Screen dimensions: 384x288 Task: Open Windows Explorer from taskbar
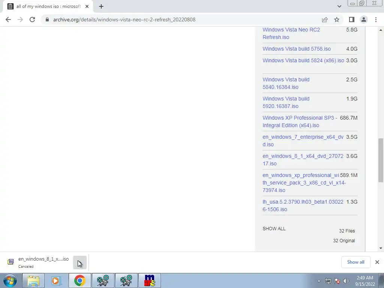pyautogui.click(x=33, y=280)
